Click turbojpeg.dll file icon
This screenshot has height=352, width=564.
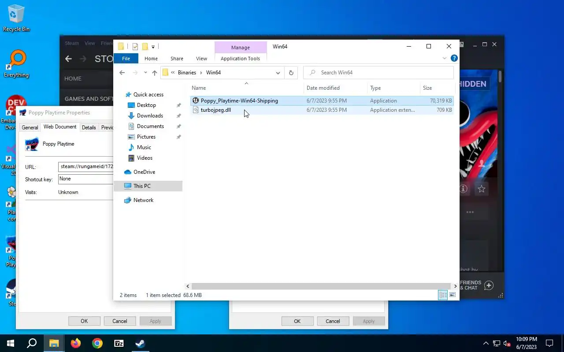[196, 110]
